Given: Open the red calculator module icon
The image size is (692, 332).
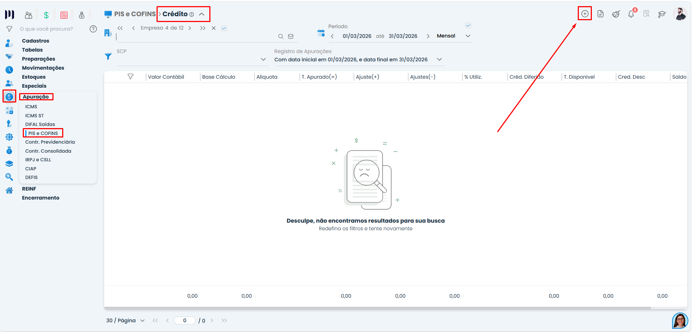Looking at the screenshot, I should pyautogui.click(x=64, y=15).
